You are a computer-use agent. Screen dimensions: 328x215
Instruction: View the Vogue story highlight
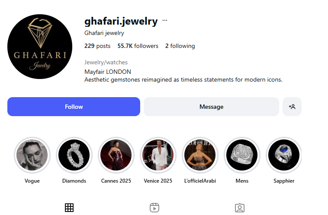pos(32,155)
